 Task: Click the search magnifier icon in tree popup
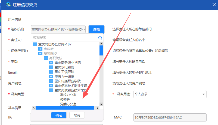(x=100, y=38)
